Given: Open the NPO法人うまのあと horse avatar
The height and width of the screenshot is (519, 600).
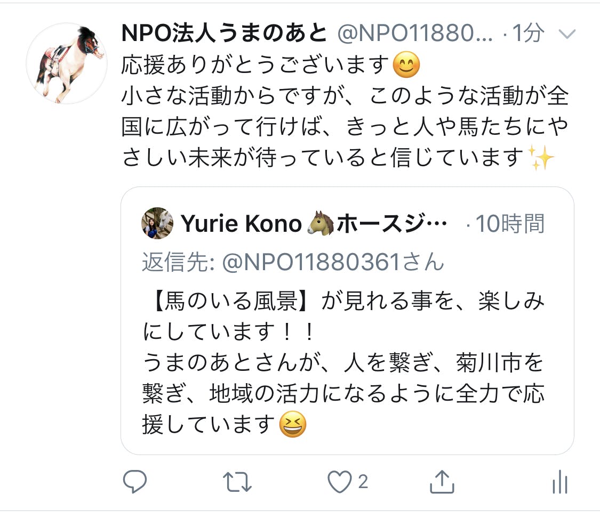Looking at the screenshot, I should coord(67,63).
